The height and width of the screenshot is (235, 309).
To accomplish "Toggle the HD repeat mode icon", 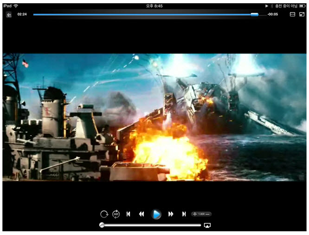I will tap(116, 214).
